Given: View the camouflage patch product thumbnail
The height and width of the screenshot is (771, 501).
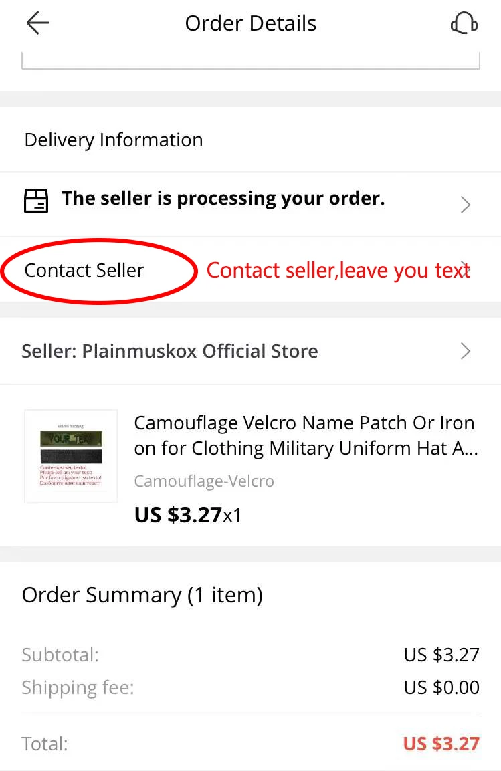Looking at the screenshot, I should tap(71, 456).
